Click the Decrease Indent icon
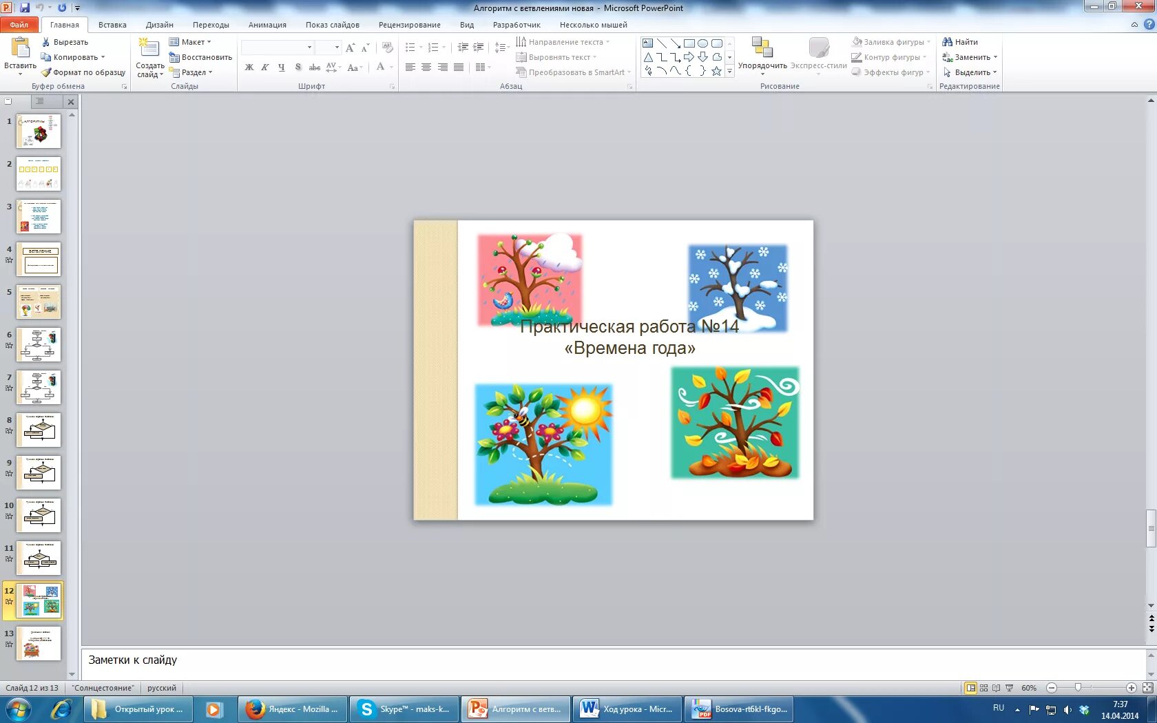1157x723 pixels. coord(463,48)
